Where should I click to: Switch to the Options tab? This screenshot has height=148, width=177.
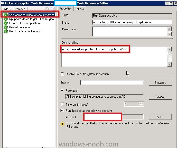[79, 9]
